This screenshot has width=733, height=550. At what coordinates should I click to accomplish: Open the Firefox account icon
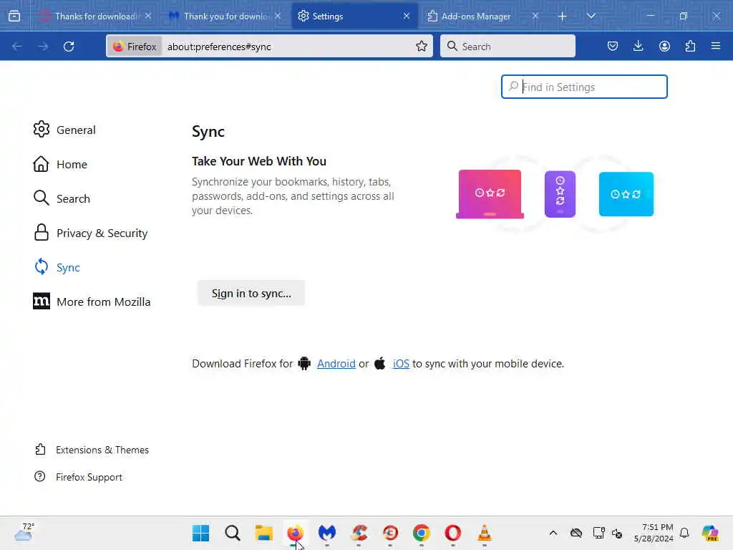pos(664,46)
